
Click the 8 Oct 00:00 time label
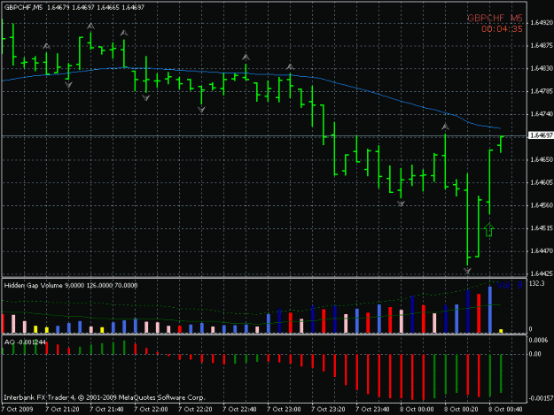[x=417, y=410]
